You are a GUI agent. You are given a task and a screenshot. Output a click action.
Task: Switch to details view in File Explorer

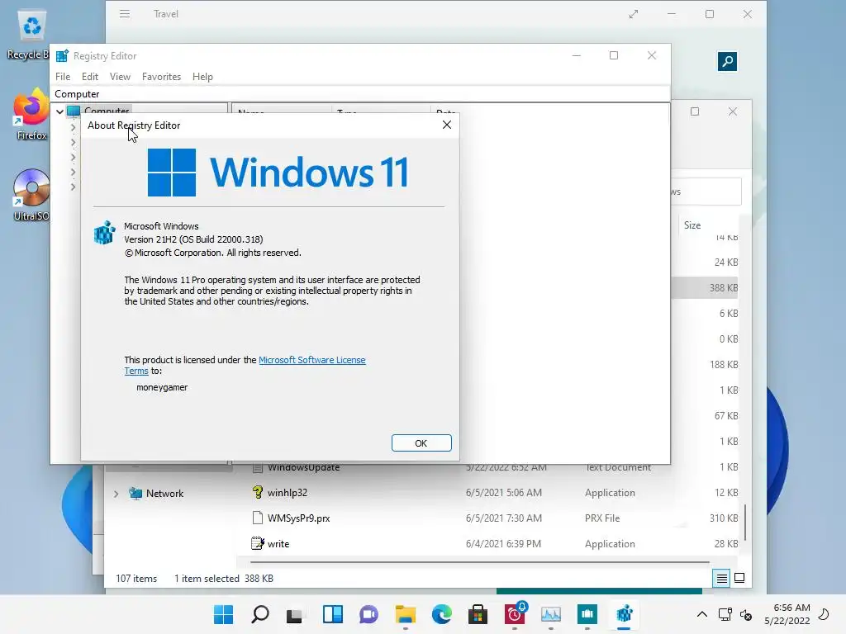(721, 579)
